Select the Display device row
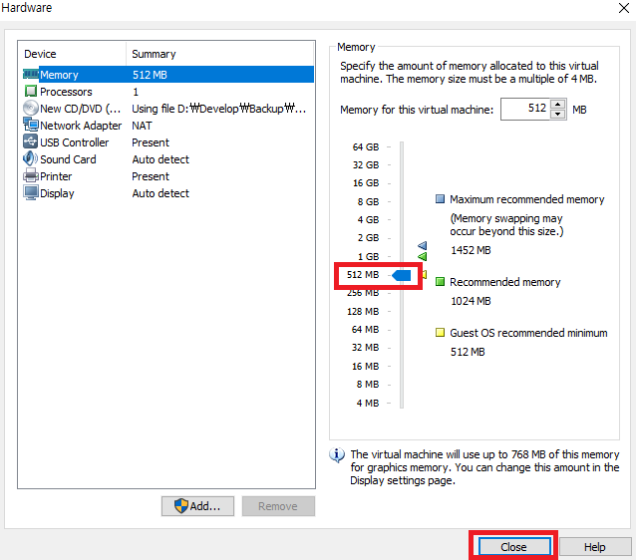This screenshot has width=636, height=560. (x=167, y=193)
